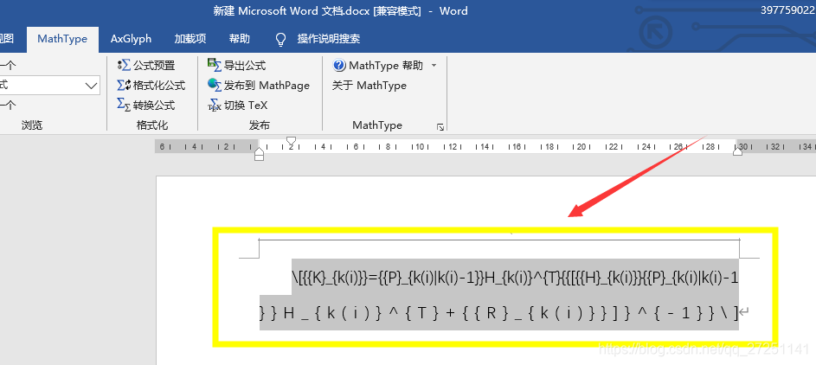The width and height of the screenshot is (816, 365).
Task: Click the 公式预置 label
Action: pos(154,66)
